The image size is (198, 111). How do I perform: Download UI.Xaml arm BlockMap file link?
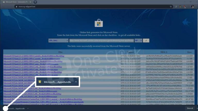(x=33, y=61)
